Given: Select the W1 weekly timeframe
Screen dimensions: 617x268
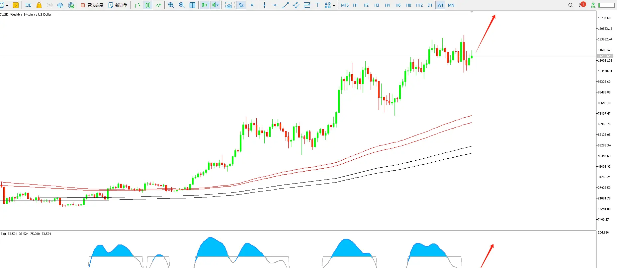Looking at the screenshot, I should [x=440, y=5].
